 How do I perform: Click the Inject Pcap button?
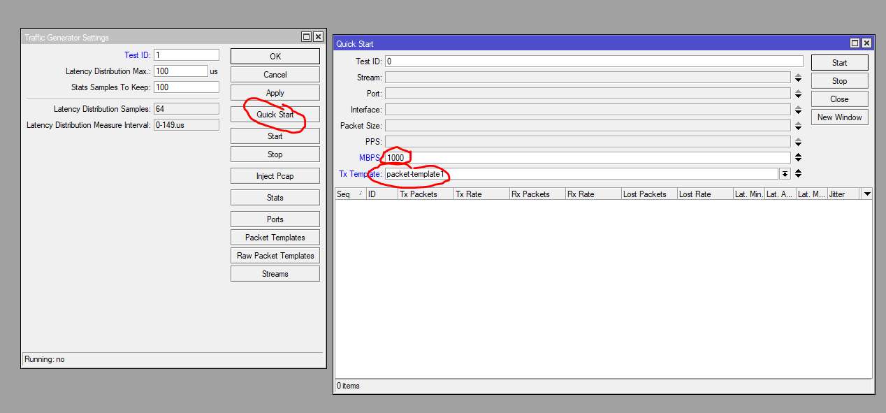(x=275, y=176)
